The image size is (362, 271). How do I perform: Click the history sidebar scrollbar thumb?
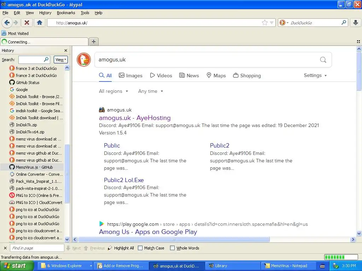pos(67,174)
